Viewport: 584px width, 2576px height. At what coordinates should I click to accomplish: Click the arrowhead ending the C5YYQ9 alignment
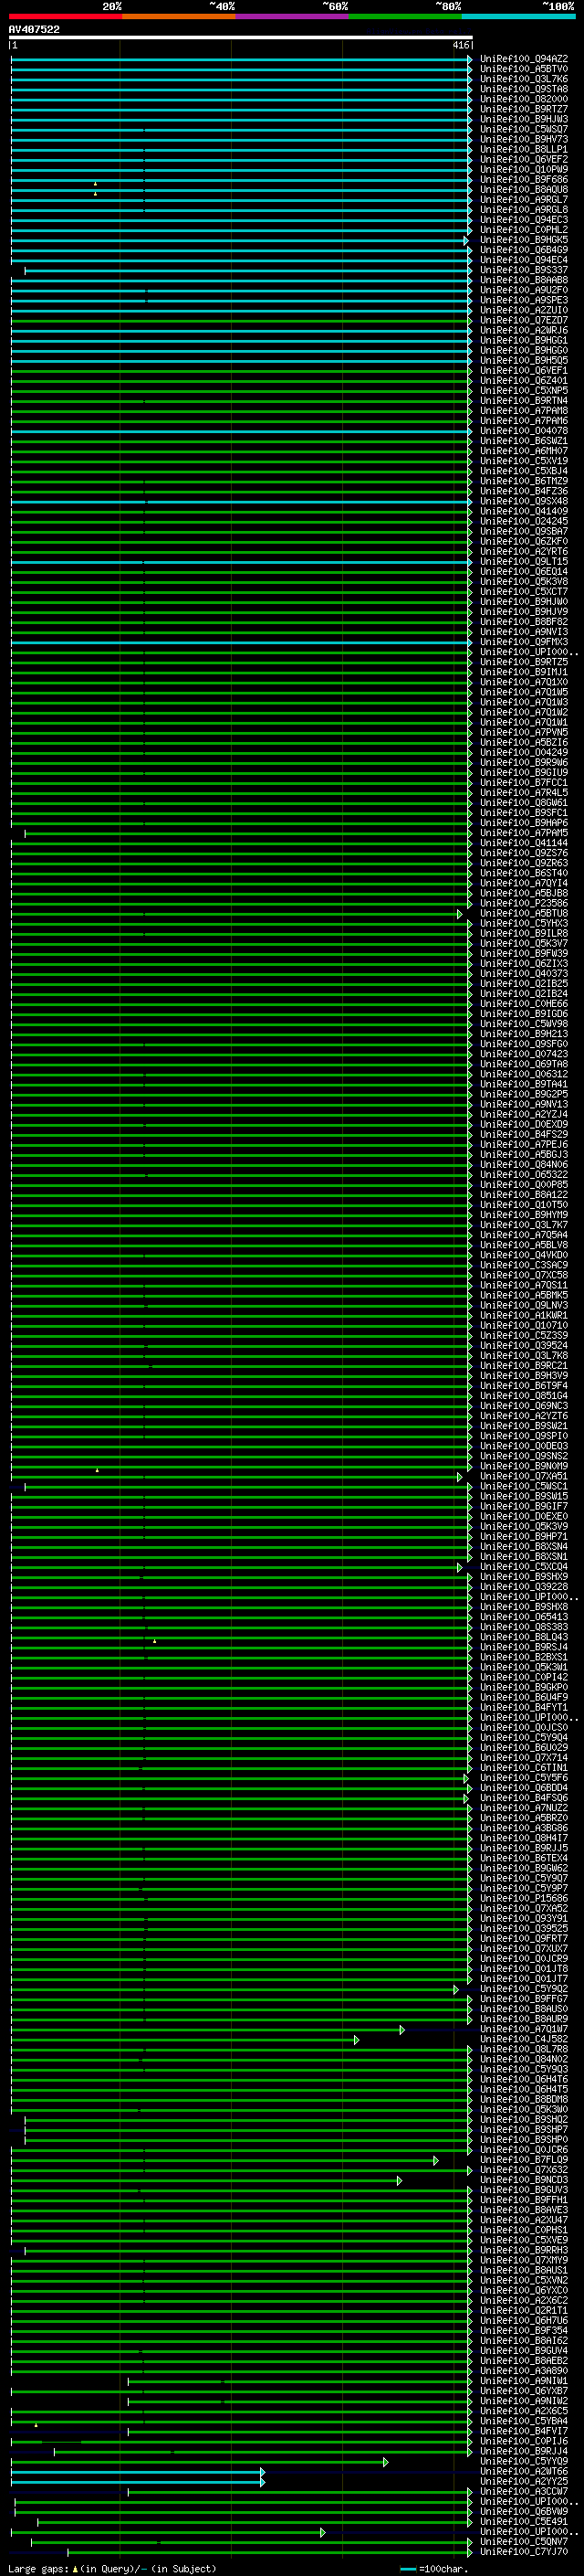point(386,2462)
